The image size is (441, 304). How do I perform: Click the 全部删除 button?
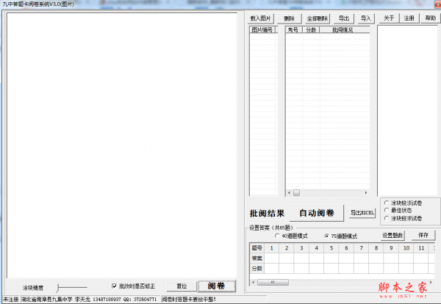coord(318,18)
